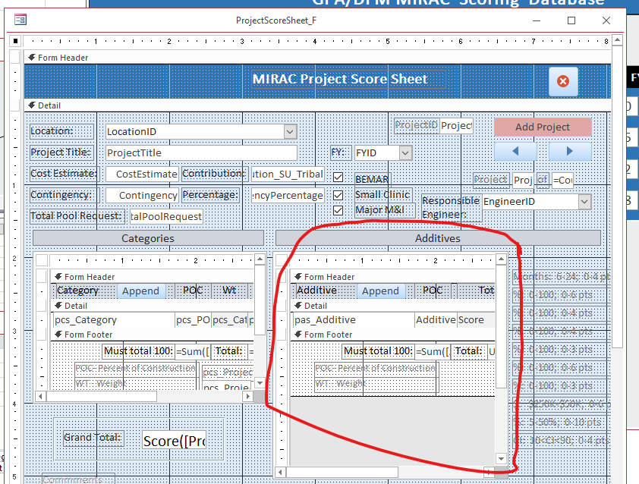Click the =Sum( text box in Categories footer

pyautogui.click(x=193, y=351)
